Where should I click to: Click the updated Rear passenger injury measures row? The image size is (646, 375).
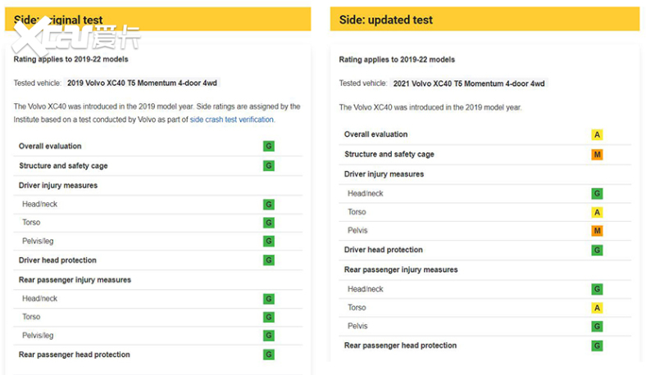[485, 269]
